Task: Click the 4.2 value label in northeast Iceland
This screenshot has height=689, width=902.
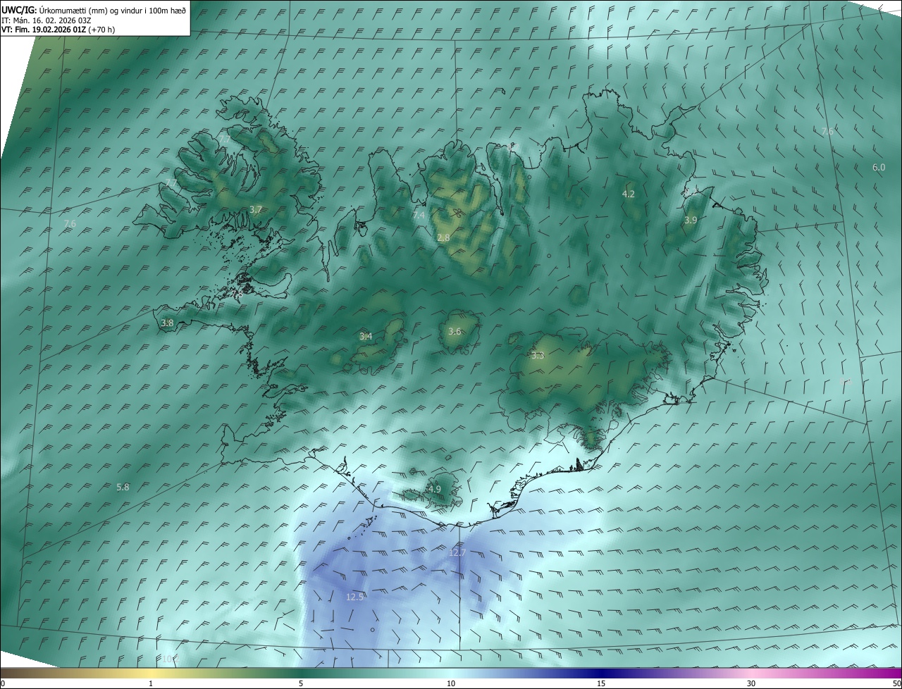Action: (x=629, y=194)
